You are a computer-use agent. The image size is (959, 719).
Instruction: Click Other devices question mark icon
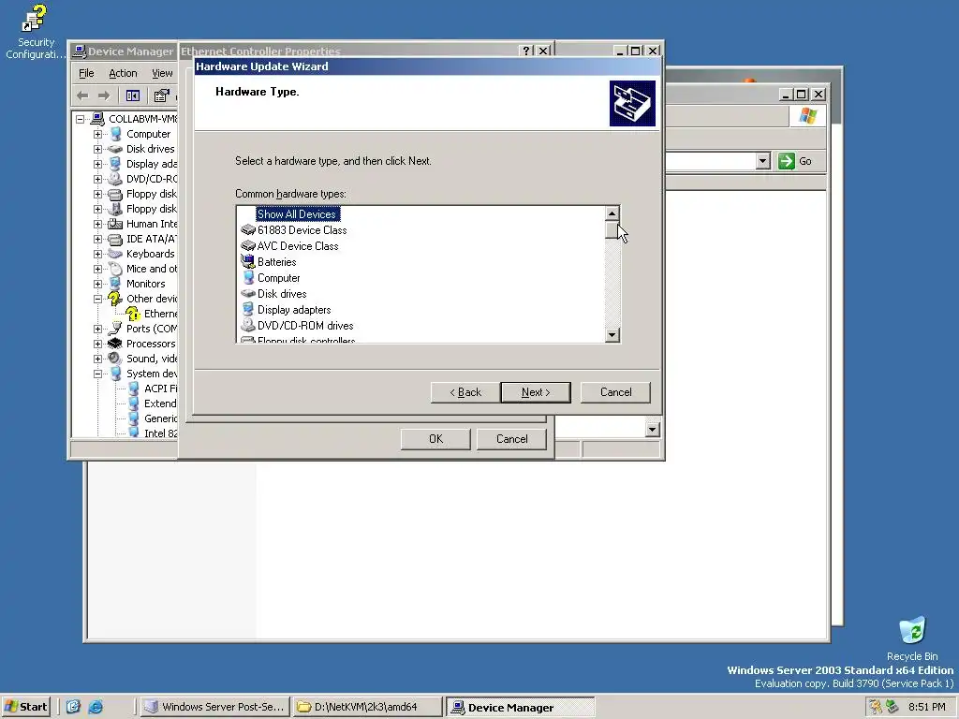[115, 299]
